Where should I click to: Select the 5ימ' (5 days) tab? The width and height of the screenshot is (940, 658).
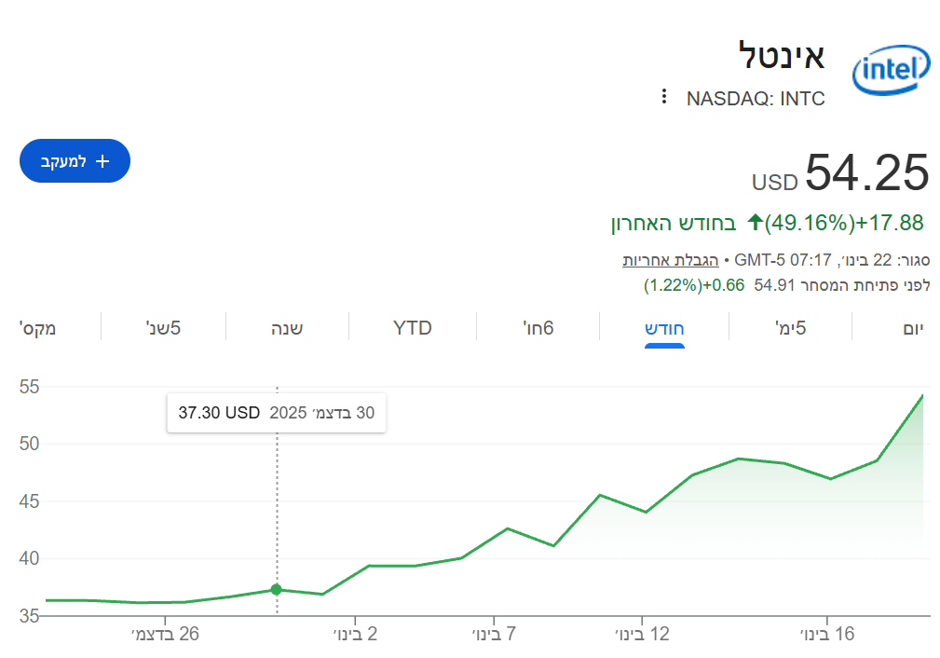[x=790, y=327]
